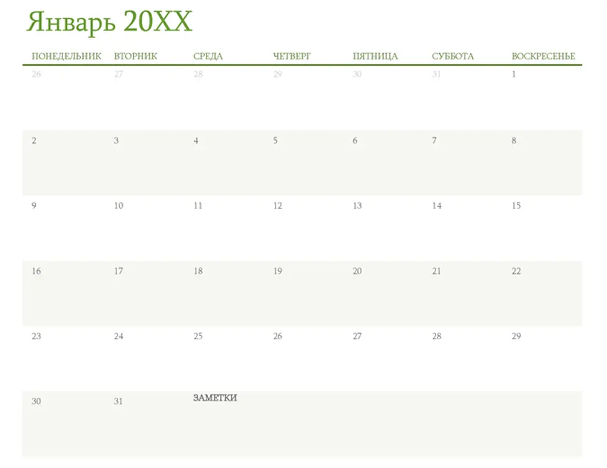The height and width of the screenshot is (468, 607).
Task: Choose date 13 in the calendar
Action: pos(357,206)
